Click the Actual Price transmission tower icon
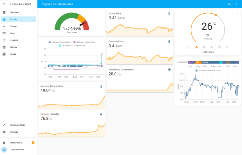The image size is (242, 155). tap(169, 13)
